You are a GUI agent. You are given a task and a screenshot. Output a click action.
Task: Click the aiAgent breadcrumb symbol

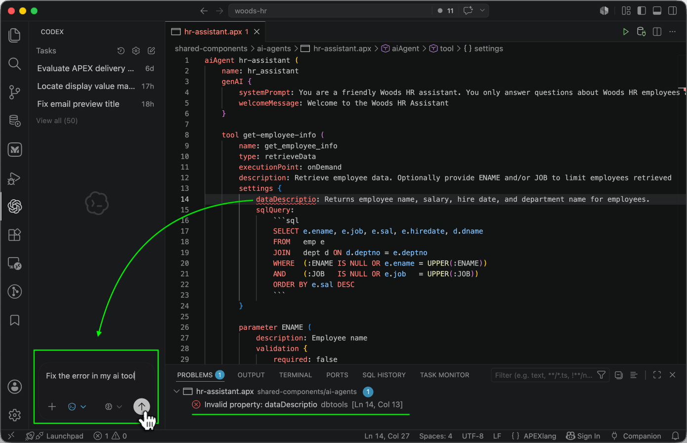[401, 48]
